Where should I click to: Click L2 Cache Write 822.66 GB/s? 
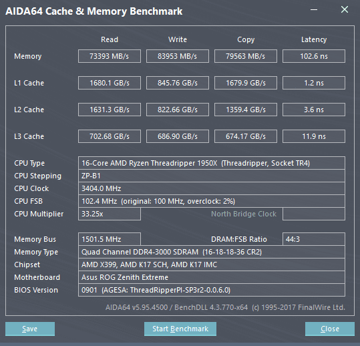tap(178, 110)
